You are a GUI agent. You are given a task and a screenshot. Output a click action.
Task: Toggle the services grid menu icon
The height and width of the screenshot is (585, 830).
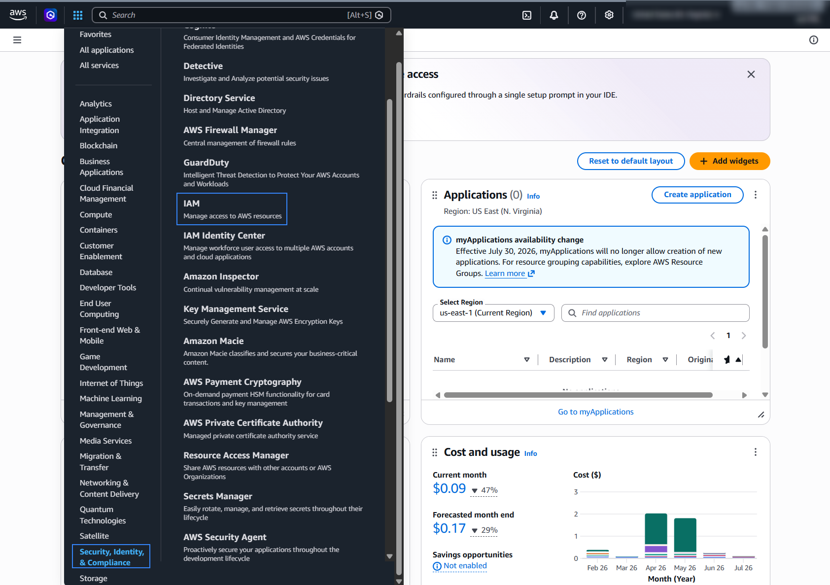click(x=78, y=15)
